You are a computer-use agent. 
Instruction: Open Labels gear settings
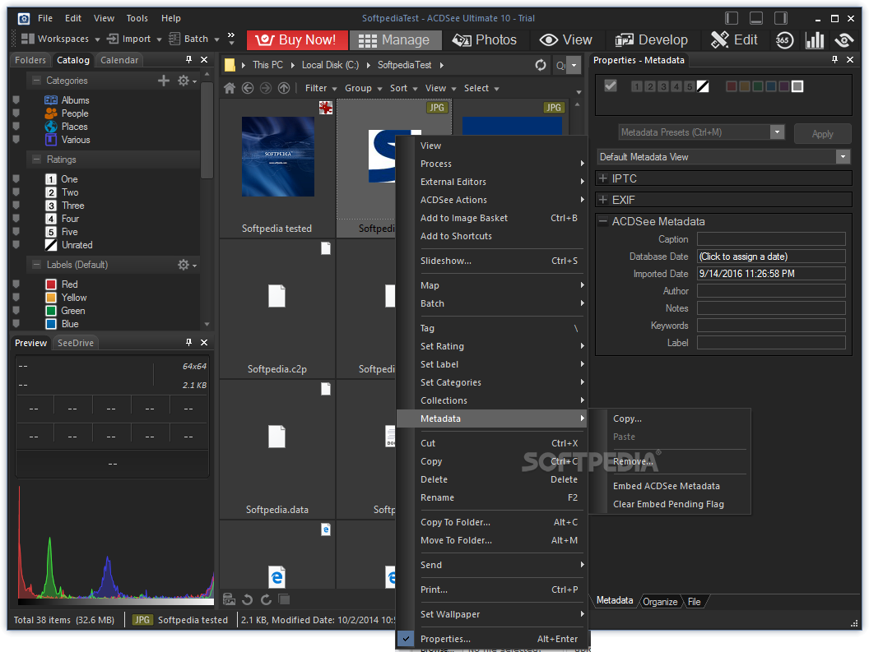coord(187,265)
